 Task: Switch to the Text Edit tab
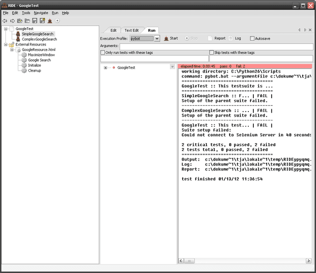pyautogui.click(x=131, y=30)
